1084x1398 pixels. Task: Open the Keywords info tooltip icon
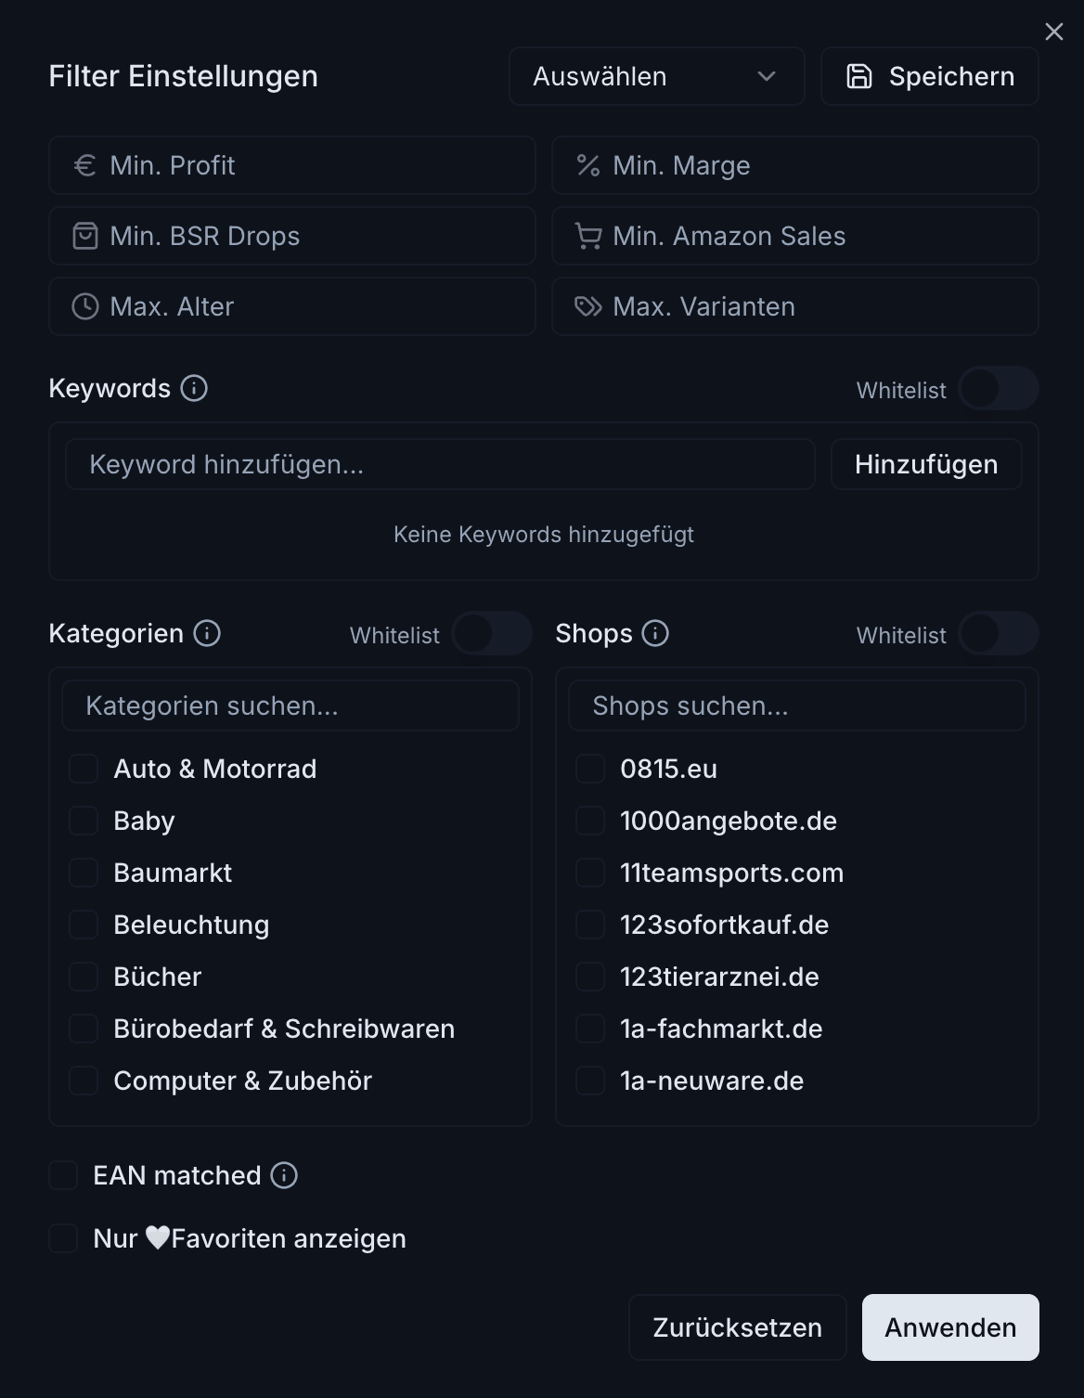pyautogui.click(x=193, y=389)
